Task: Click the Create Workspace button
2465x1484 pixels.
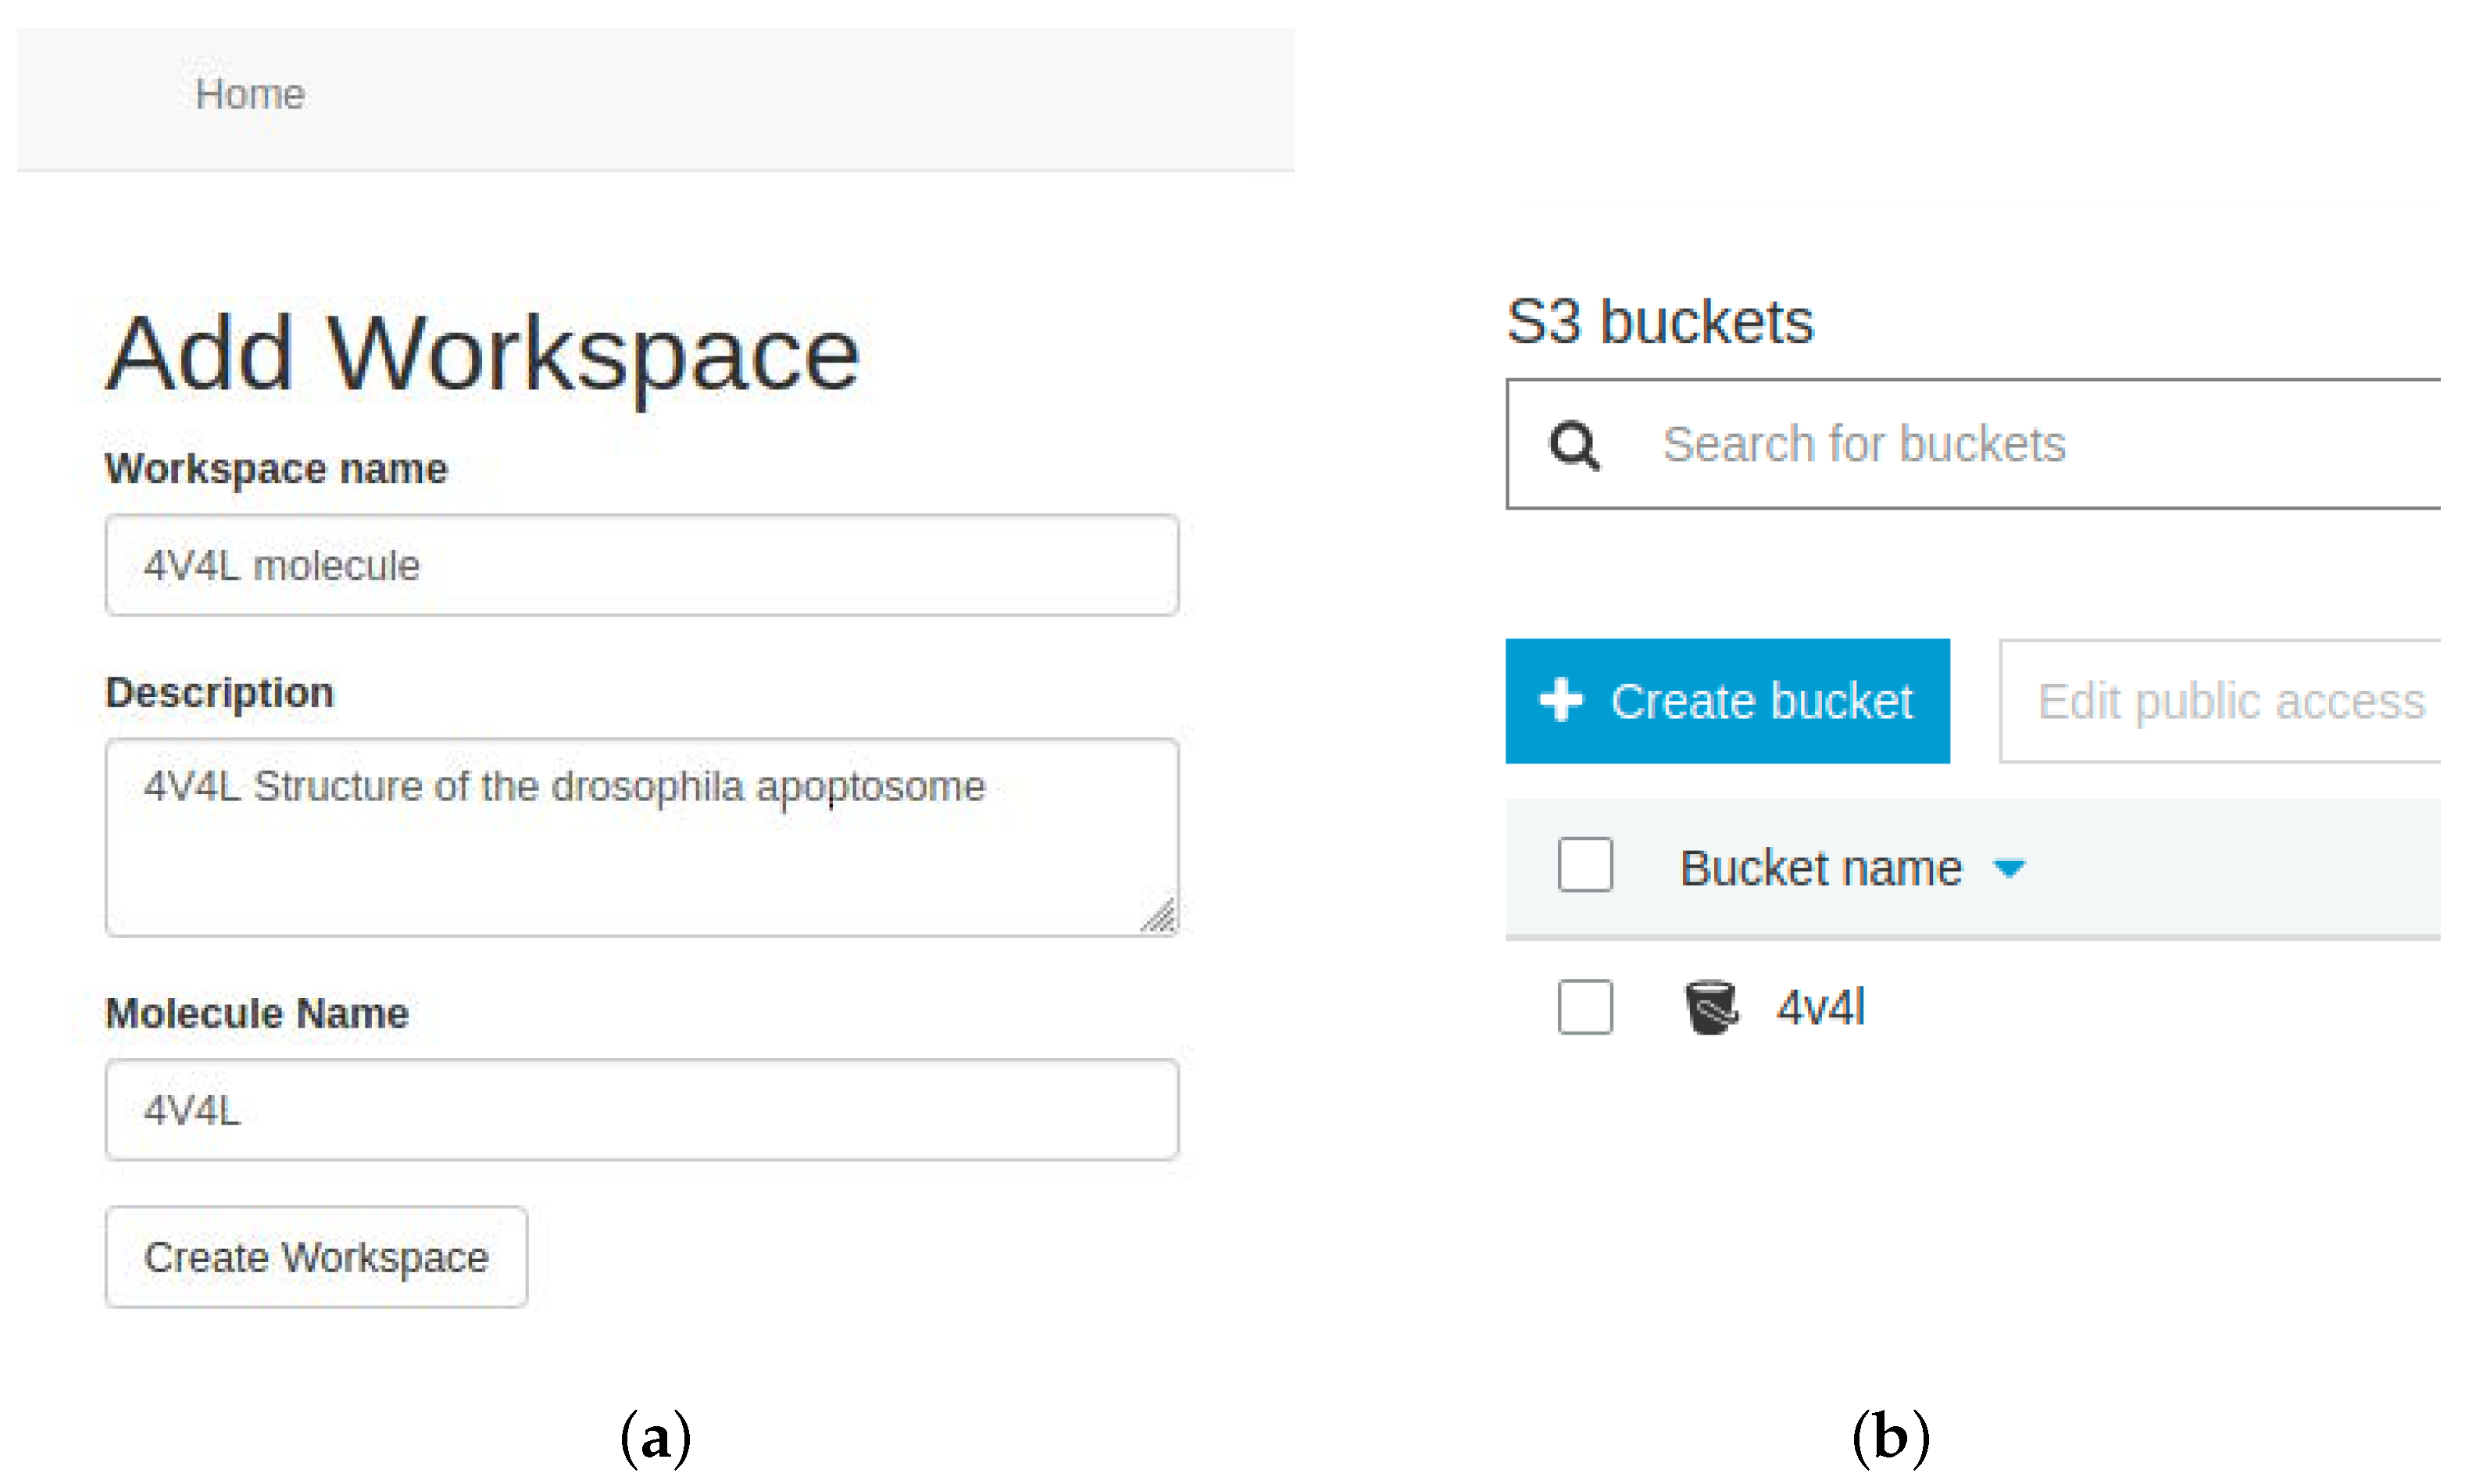Action: coord(316,1256)
